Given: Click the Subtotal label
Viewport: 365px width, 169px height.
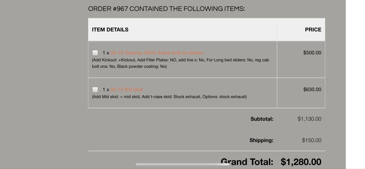Looking at the screenshot, I should click(x=262, y=119).
